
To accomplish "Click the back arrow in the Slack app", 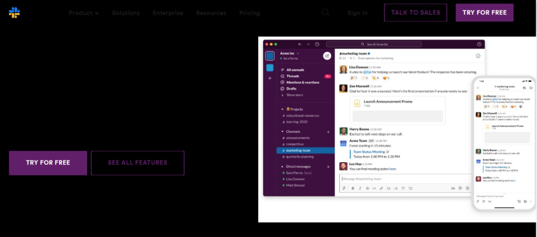I will (x=300, y=44).
